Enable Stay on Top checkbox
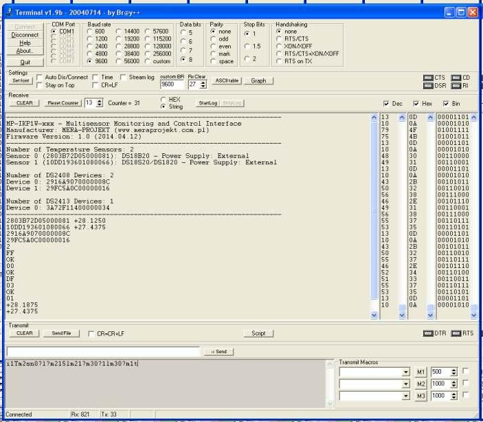 click(39, 85)
